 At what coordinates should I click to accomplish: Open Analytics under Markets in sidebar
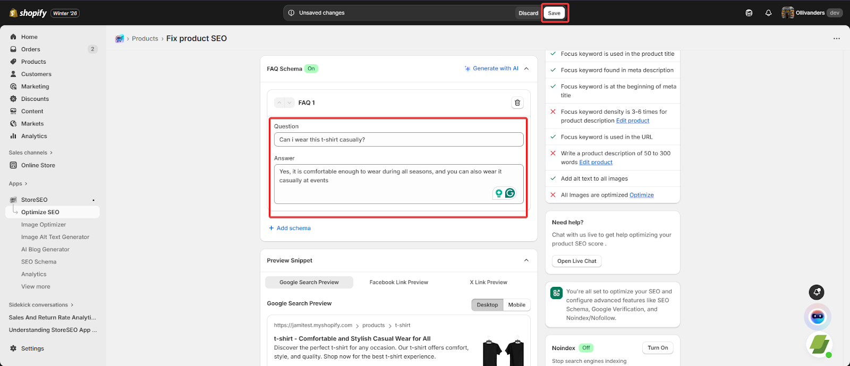pyautogui.click(x=34, y=136)
